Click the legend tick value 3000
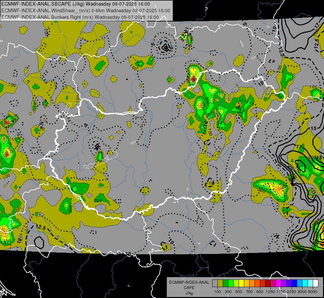This screenshot has height=298, width=324. pos(302,292)
